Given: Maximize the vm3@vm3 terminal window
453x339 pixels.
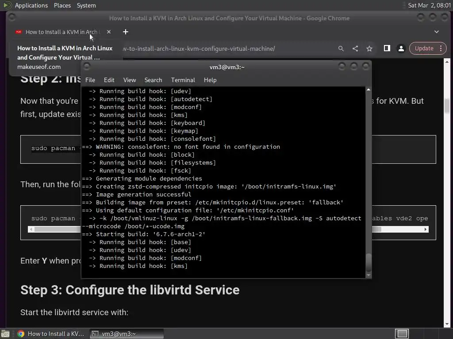Looking at the screenshot, I should [353, 67].
